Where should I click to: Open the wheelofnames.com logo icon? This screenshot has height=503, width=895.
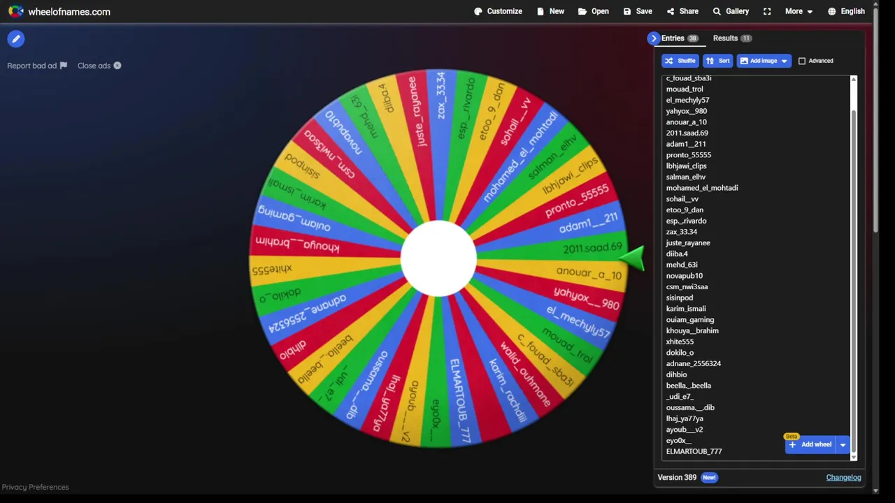coord(15,11)
